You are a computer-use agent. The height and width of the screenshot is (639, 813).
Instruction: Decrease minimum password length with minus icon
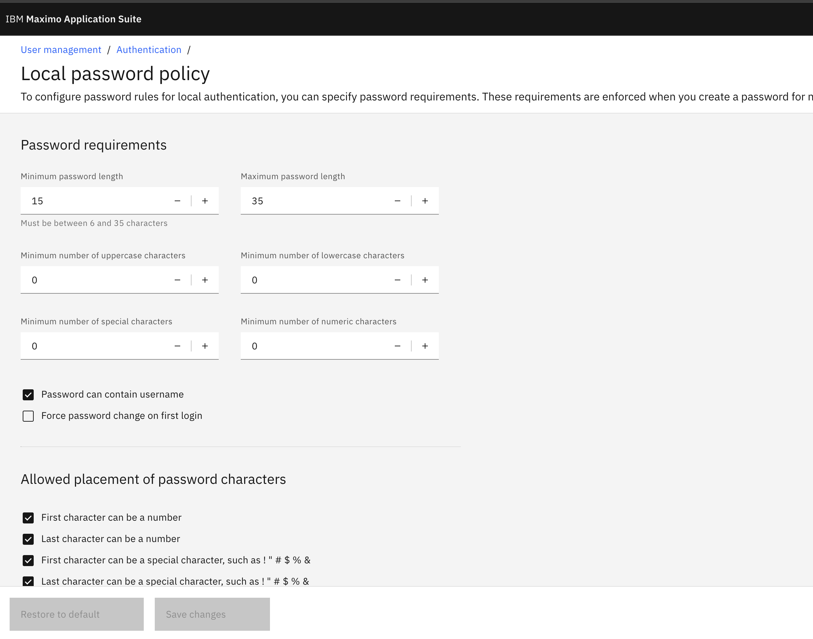[177, 201]
